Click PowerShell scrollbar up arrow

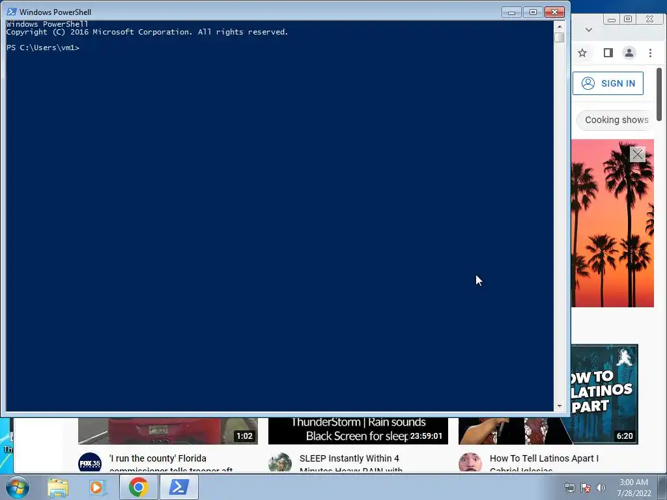(x=560, y=26)
